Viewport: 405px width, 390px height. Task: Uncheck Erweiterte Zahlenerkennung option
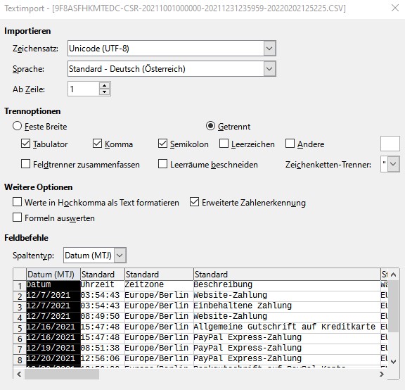tap(194, 202)
